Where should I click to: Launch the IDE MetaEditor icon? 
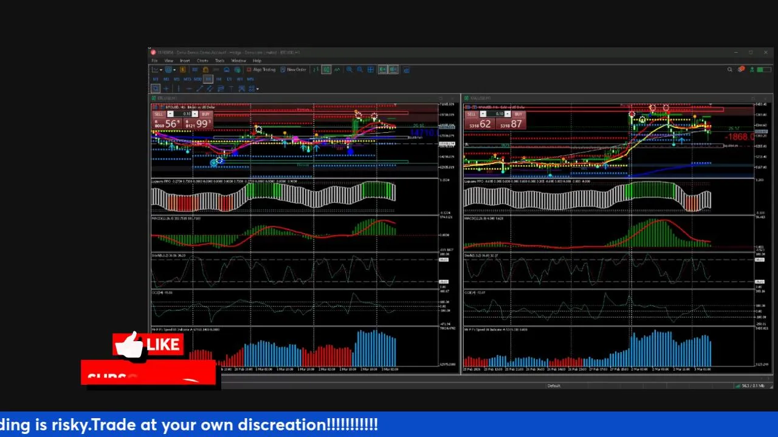coord(194,69)
